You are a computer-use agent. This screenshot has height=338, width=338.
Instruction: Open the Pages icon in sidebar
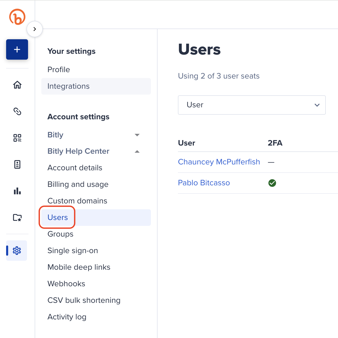click(17, 164)
